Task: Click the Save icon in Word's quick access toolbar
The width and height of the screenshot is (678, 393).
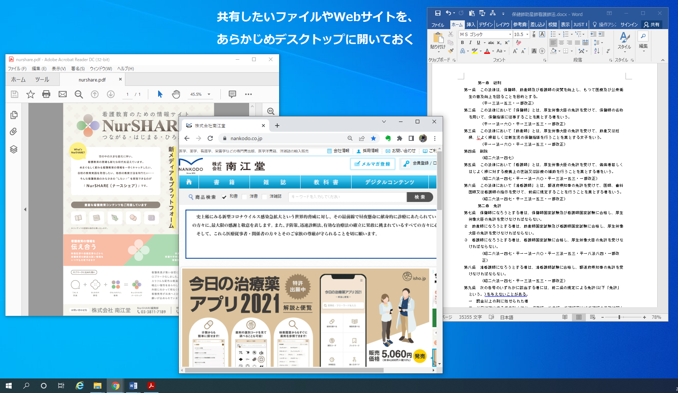Action: pos(438,13)
